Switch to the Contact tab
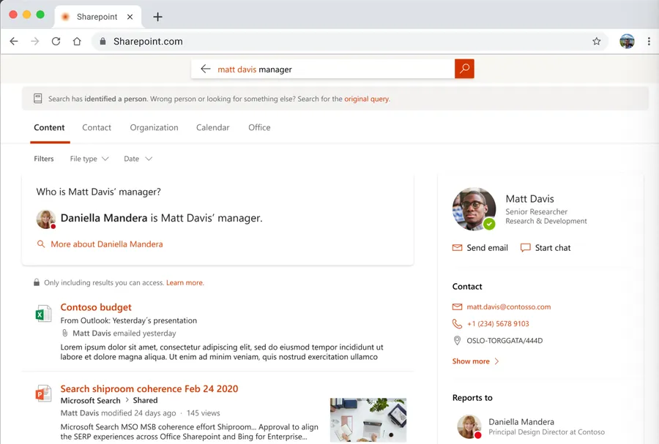This screenshot has height=444, width=659. point(97,127)
